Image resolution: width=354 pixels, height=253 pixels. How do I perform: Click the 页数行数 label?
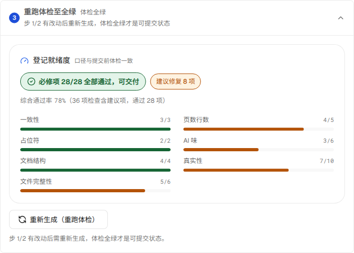196,120
